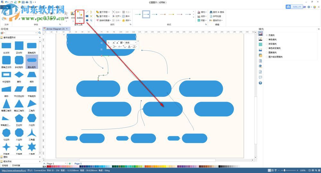This screenshot has height=173, width=321.
Task: Open the 替换形状 replace shape dropdown
Action: [216, 20]
